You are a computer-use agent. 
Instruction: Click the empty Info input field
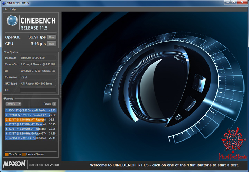pyautogui.click(x=38, y=90)
